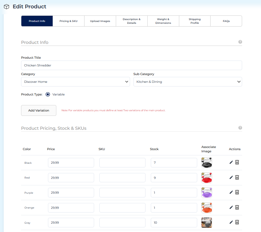Switch to the Shipping Profile tab

(194, 21)
